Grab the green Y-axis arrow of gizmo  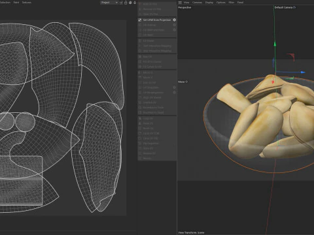pos(275,44)
